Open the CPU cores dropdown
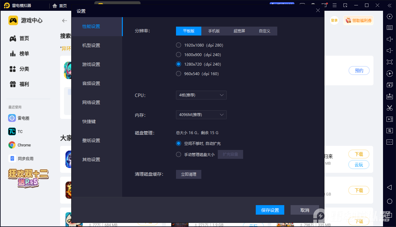Image resolution: width=396 pixels, height=227 pixels. [201, 95]
